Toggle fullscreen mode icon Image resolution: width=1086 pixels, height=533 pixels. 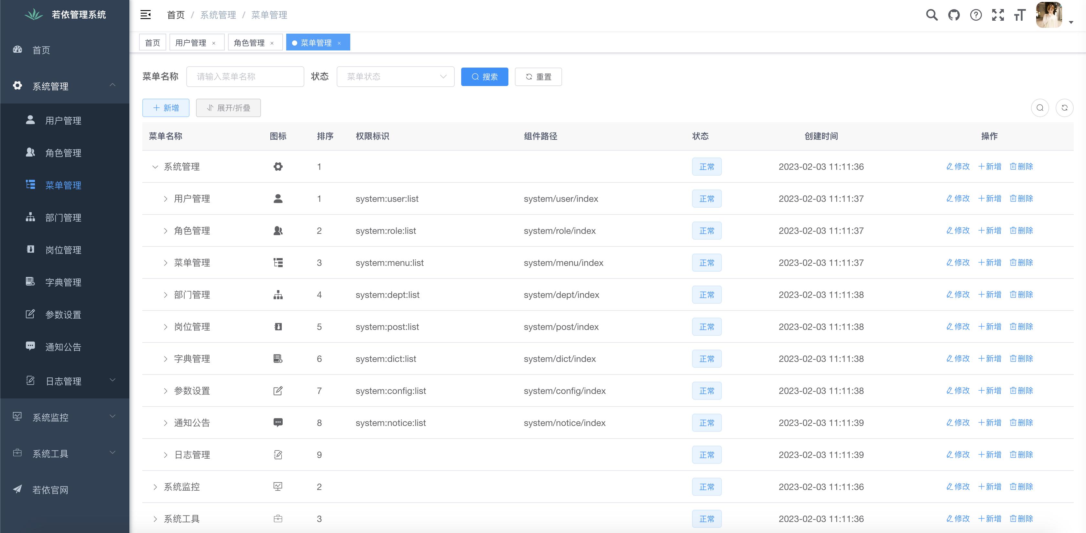(998, 15)
